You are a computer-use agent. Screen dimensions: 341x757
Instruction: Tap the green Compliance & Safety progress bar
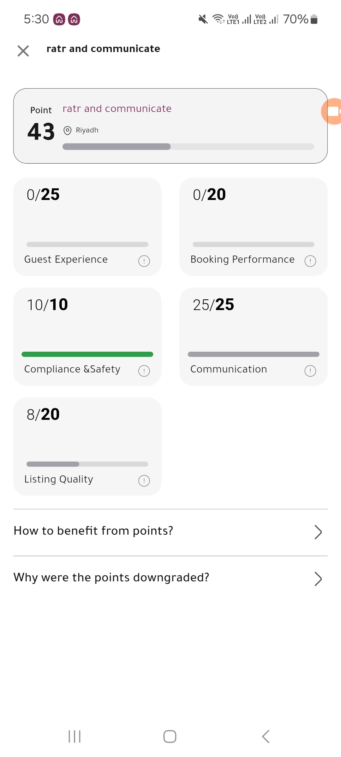pos(87,354)
